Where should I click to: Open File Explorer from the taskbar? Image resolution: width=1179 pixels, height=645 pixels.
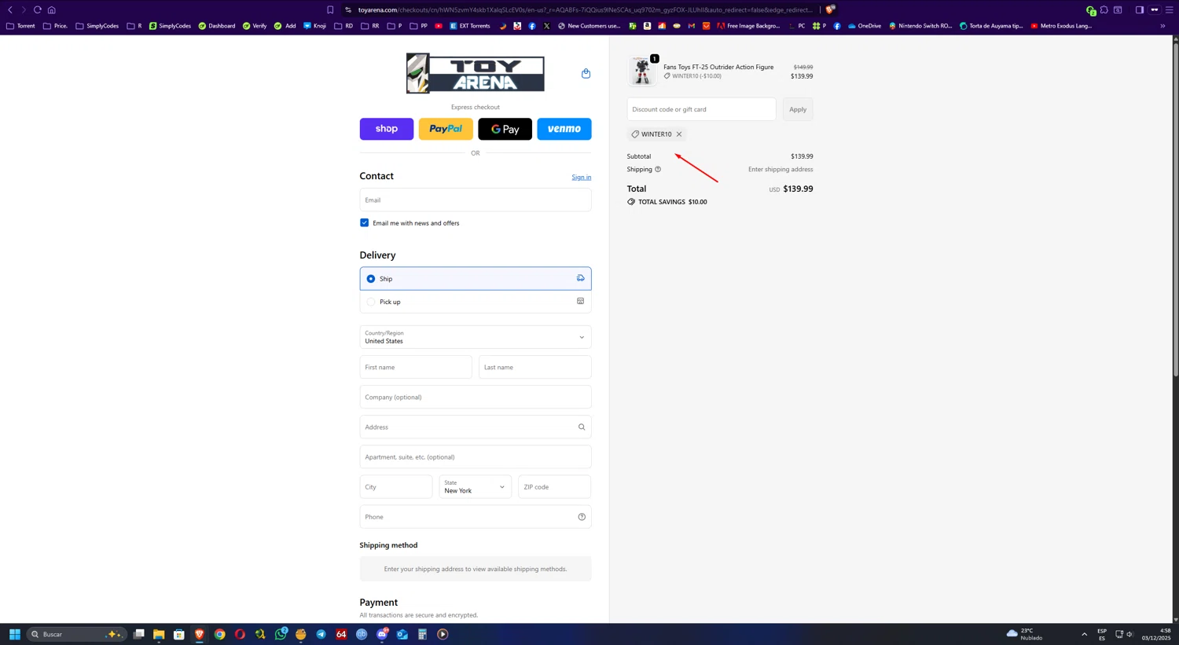pos(159,634)
